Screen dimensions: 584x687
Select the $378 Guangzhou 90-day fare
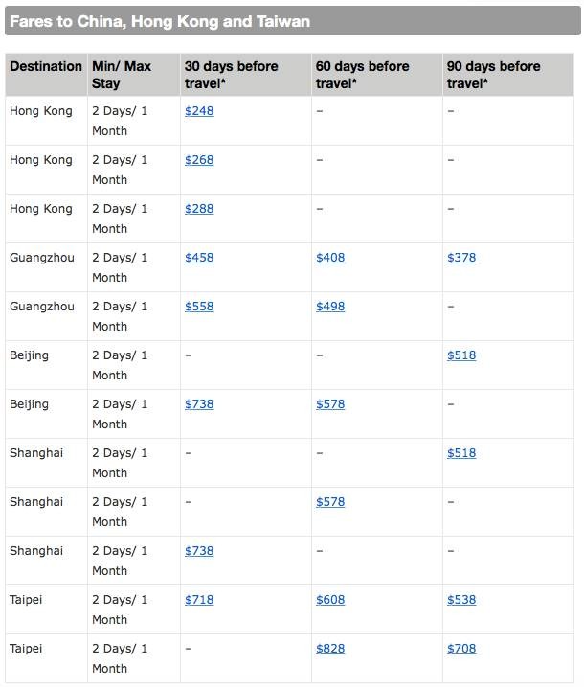[x=461, y=258]
